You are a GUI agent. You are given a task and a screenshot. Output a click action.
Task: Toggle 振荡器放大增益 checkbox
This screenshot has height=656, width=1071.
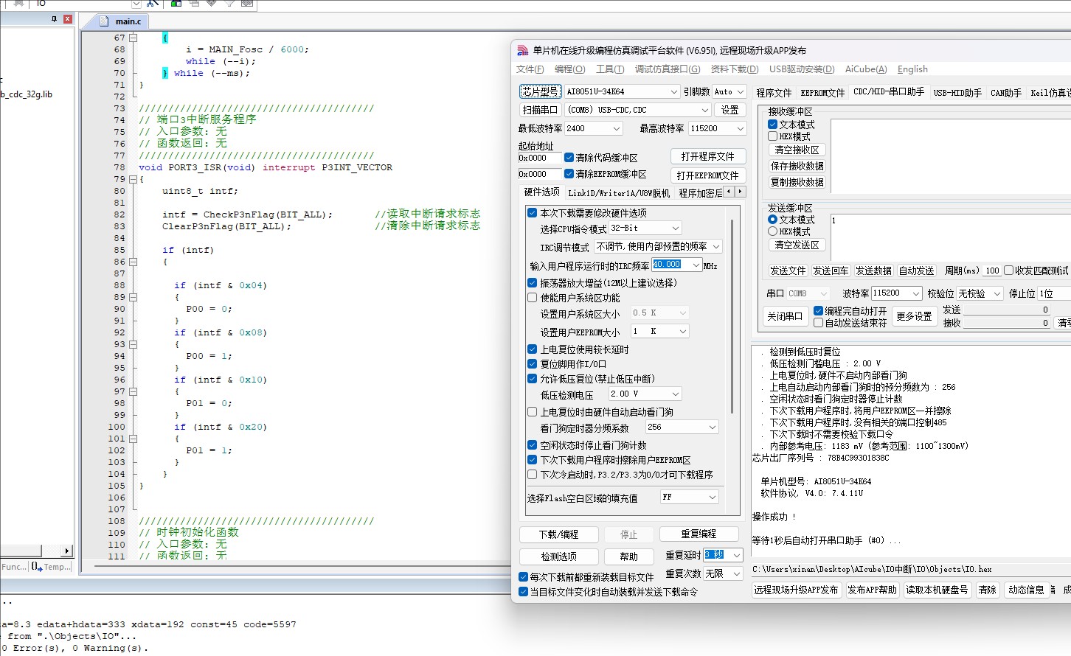(532, 283)
